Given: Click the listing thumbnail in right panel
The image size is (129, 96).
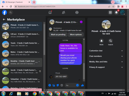Looking at the screenshot, I should (106, 24).
